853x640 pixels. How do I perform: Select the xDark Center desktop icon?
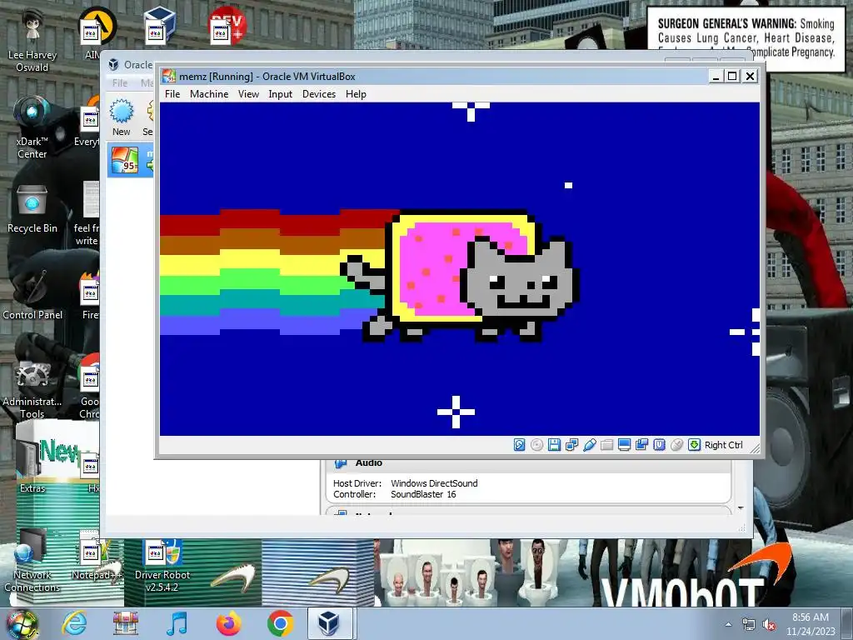pos(32,127)
